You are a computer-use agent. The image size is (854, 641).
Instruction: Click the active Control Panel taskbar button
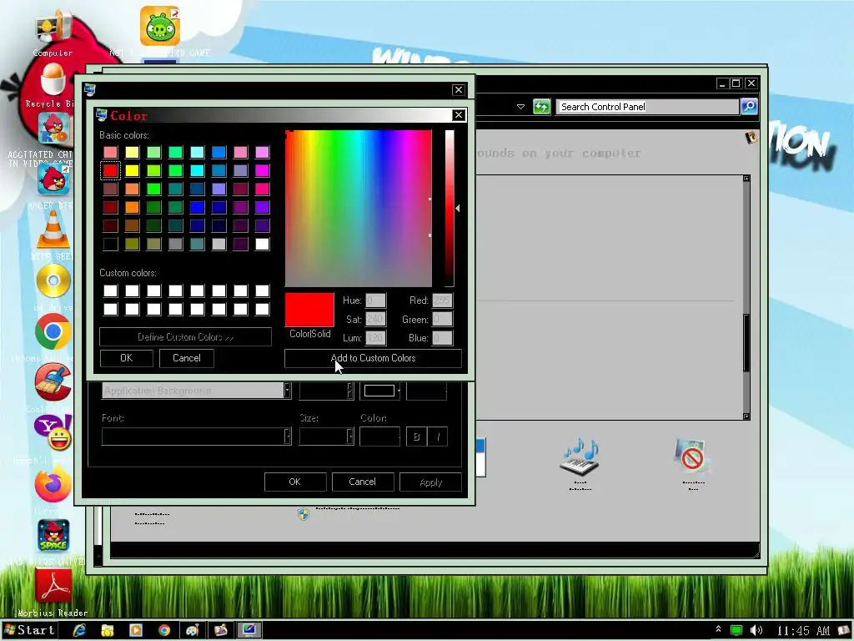[249, 630]
